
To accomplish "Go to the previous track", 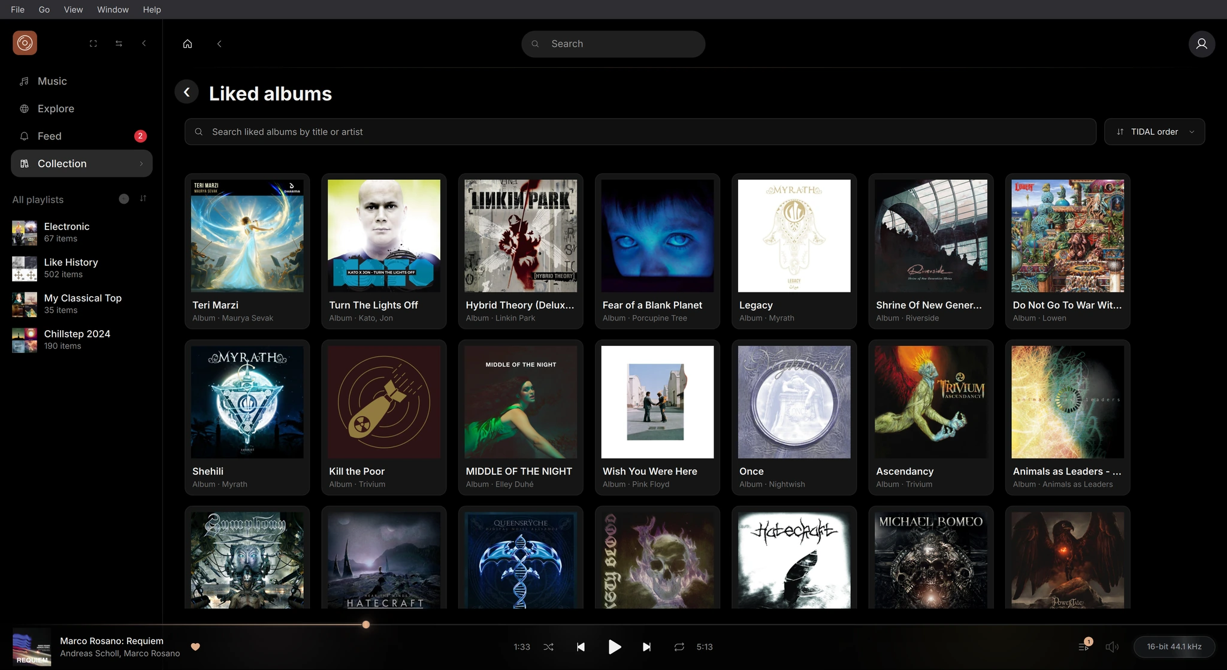I will (581, 647).
